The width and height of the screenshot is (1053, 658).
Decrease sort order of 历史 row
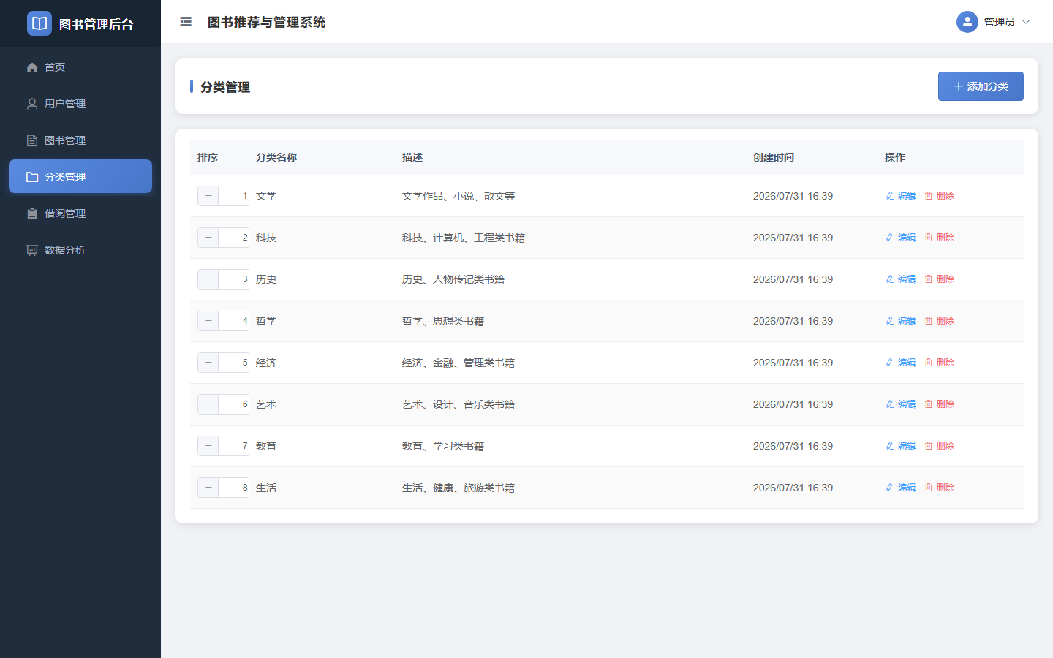click(x=208, y=279)
